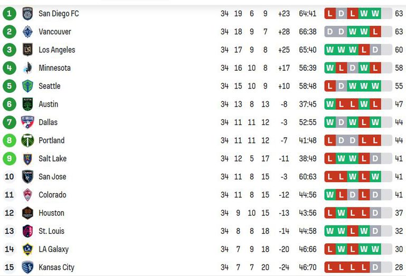Click the Los Angeles FC crest

27,50
